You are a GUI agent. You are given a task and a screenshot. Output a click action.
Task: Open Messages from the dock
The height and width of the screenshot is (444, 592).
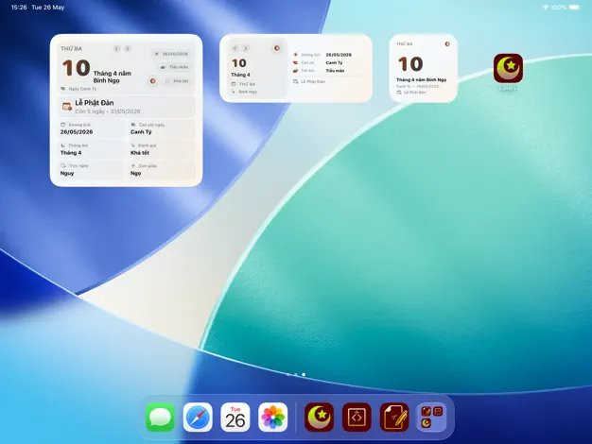[161, 418]
